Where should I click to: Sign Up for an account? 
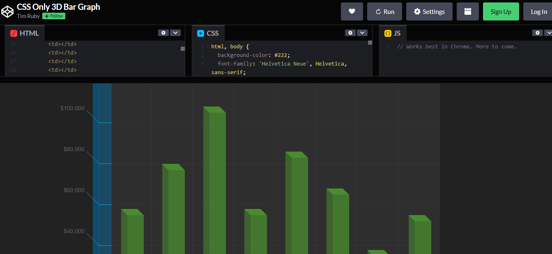501,11
